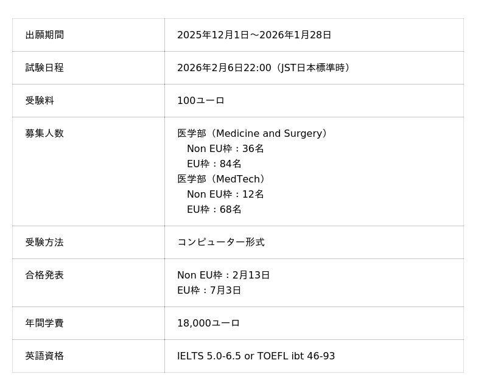Select the 100ユーロ exam fee value
Viewport: 487px width, 391px height.
[201, 101]
